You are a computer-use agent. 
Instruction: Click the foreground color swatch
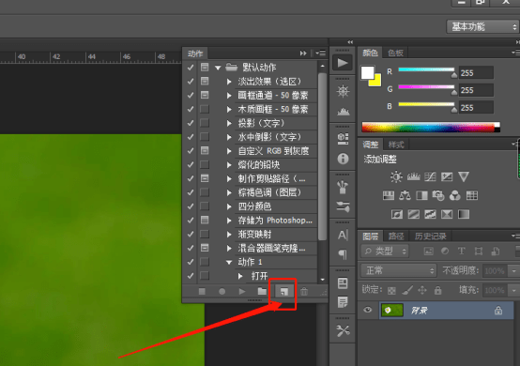click(x=367, y=72)
